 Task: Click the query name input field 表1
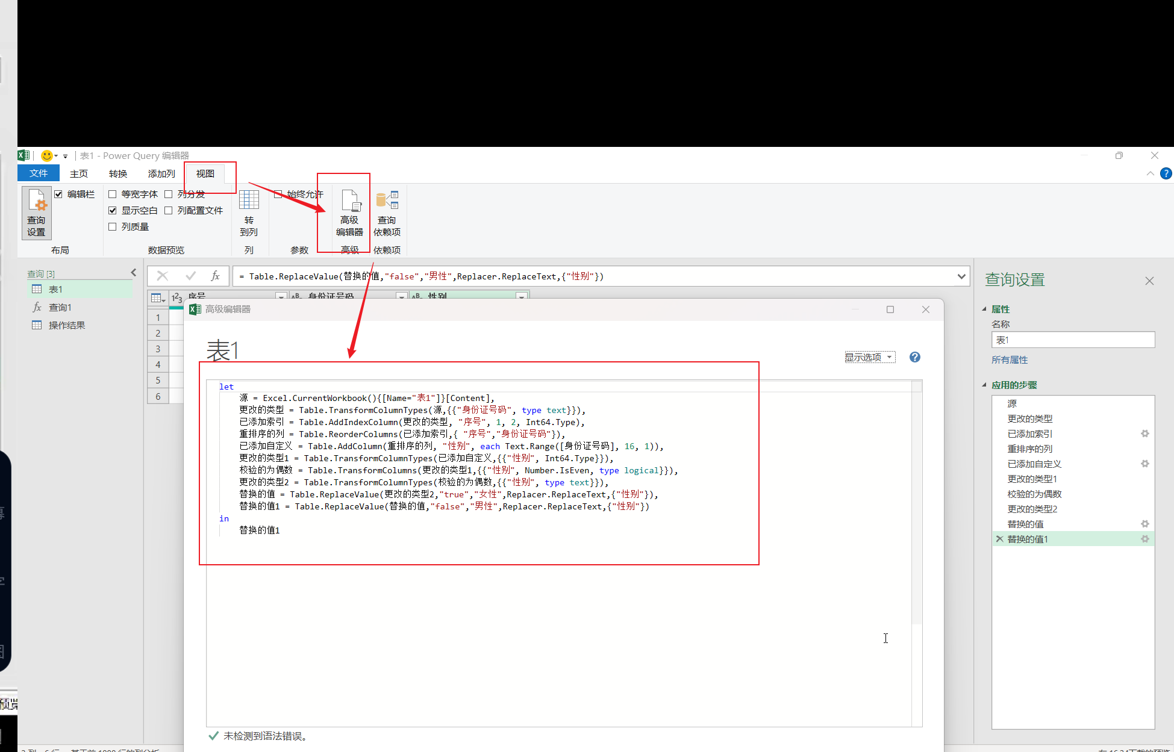tap(1073, 340)
